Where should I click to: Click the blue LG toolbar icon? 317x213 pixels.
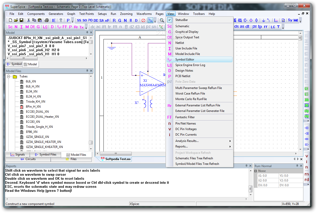coord(273,27)
